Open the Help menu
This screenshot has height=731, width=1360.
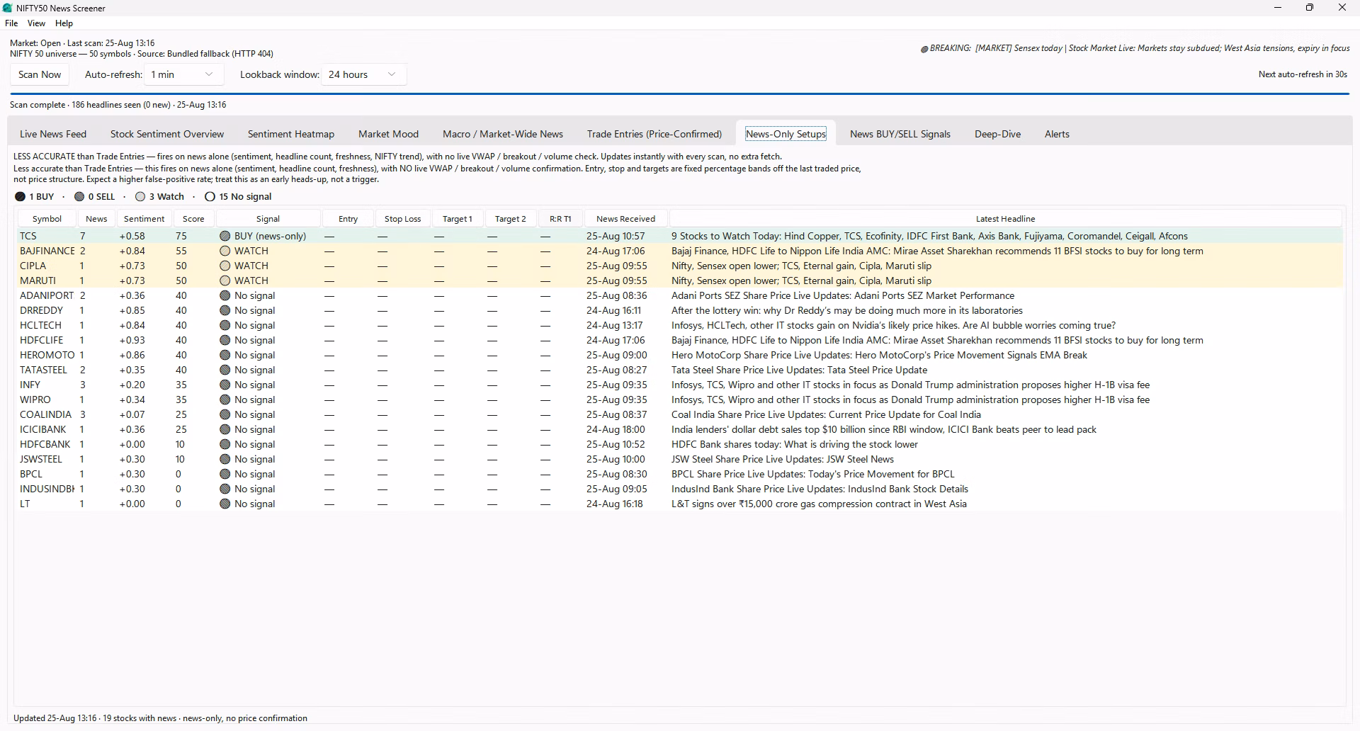64,23
